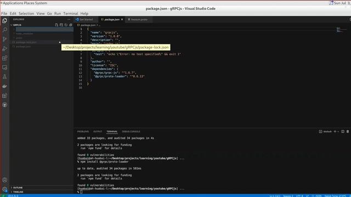Open the Explorer view in activity bar
Screen dimensions: 351x197
click(4, 21)
